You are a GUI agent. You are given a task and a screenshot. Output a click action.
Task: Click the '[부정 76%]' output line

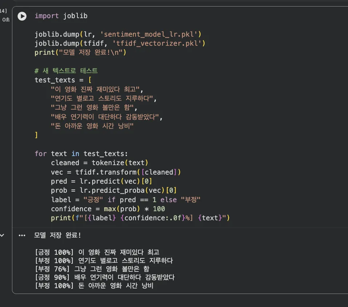[x=97, y=269]
